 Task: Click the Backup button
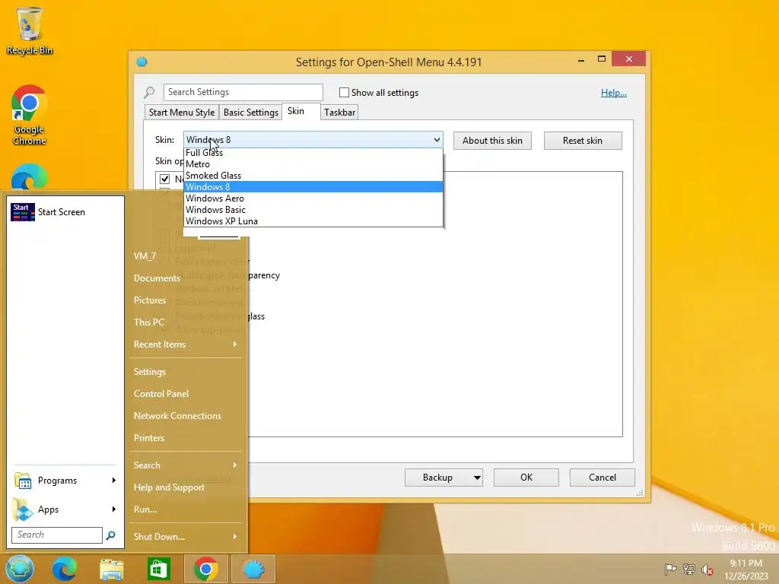click(437, 478)
